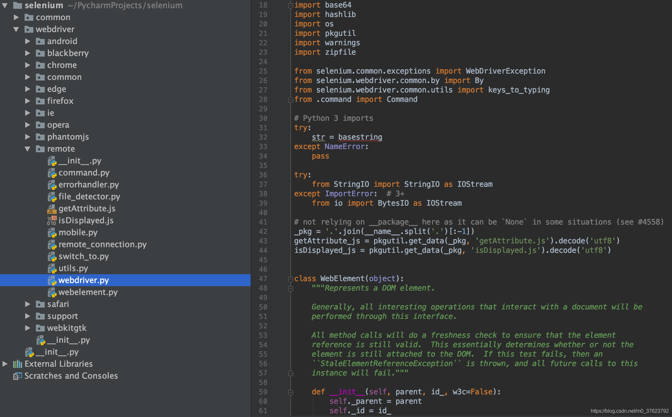Click on keys_to_typing in line 27
The height and width of the screenshot is (417, 672).
(519, 90)
